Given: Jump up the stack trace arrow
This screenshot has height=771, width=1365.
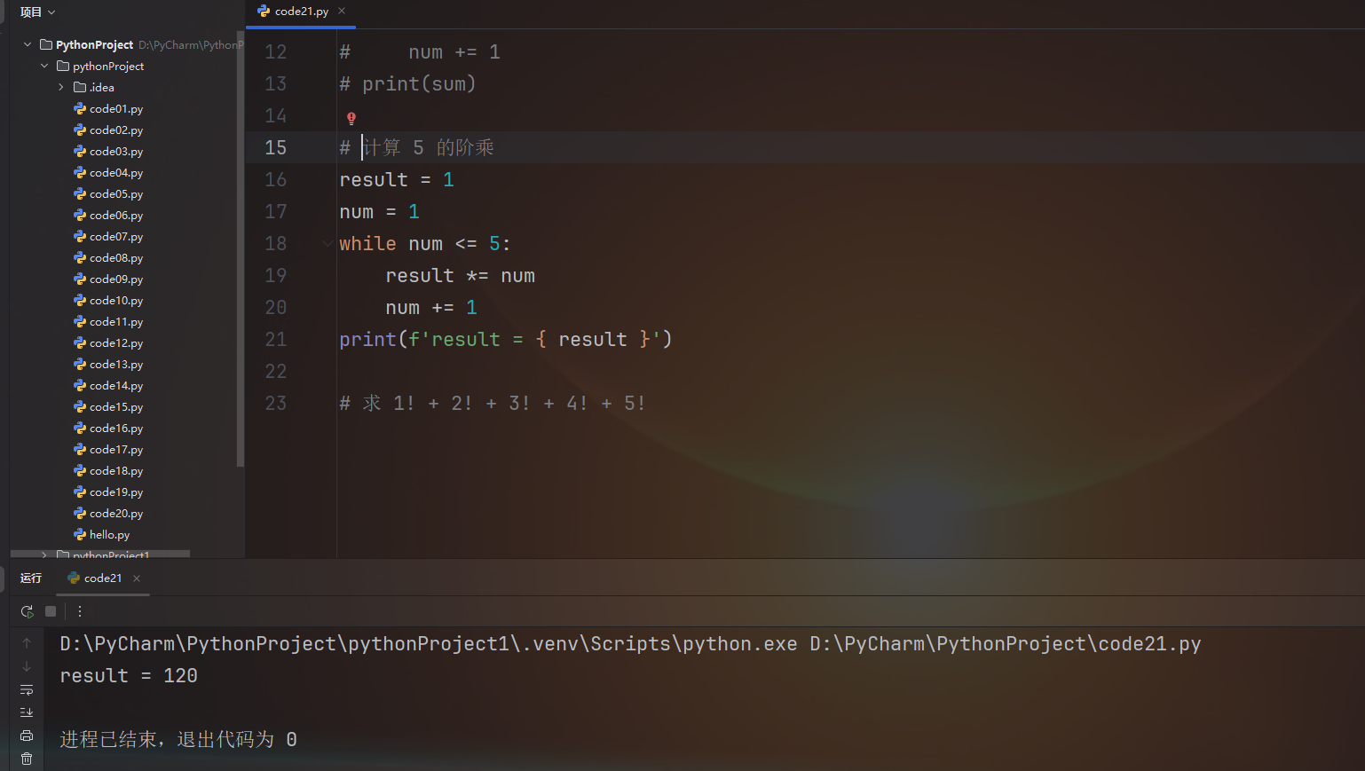Looking at the screenshot, I should click(x=27, y=643).
